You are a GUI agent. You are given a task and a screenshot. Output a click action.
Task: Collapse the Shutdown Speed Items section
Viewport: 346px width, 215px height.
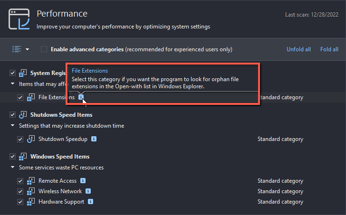pos(12,126)
